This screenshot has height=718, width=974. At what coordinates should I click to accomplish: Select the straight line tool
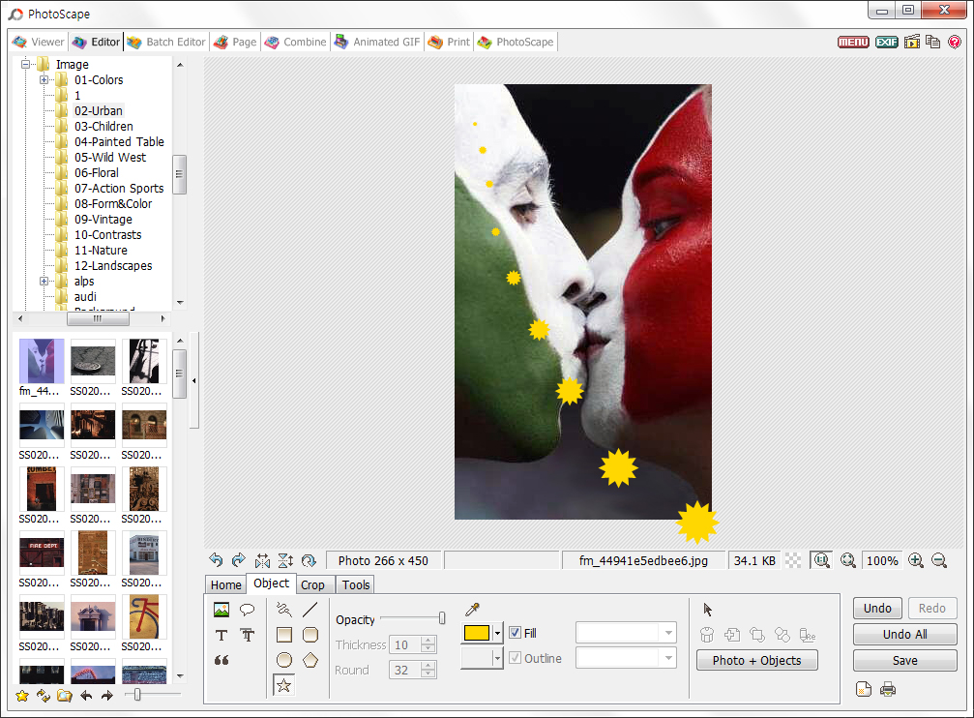(308, 610)
